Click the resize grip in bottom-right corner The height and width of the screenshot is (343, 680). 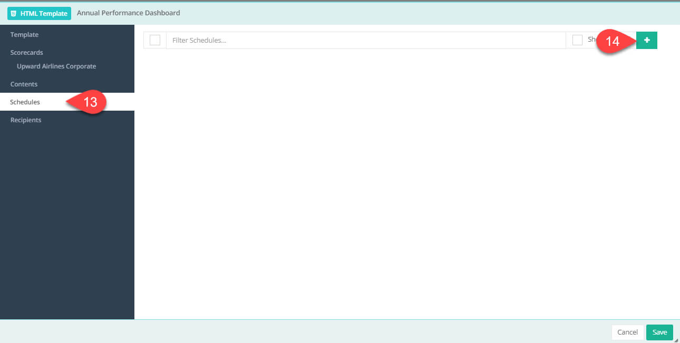pyautogui.click(x=676, y=340)
